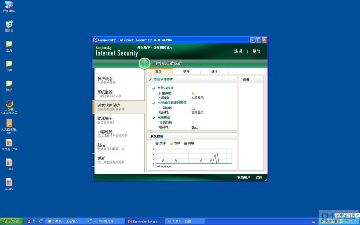
Task: Click orange 中 scan depth under 文件与内存
Action: [193, 93]
